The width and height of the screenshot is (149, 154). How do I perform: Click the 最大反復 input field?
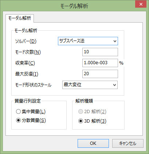tap(100, 74)
